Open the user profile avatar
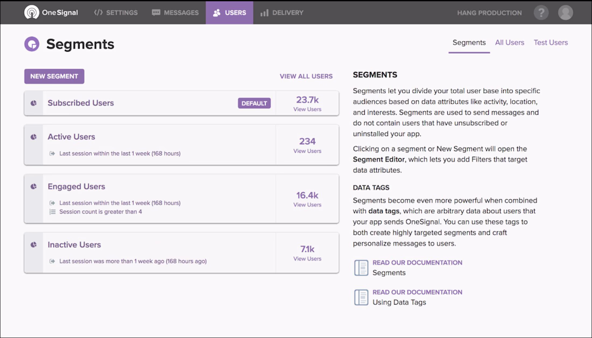The image size is (592, 338). (x=566, y=12)
